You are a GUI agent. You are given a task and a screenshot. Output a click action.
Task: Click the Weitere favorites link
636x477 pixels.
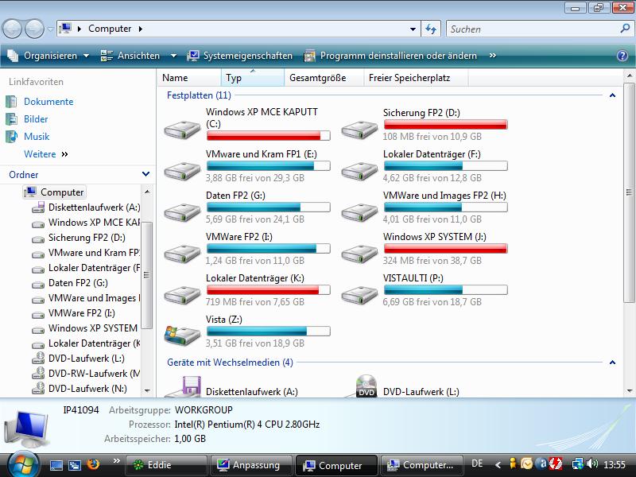pos(40,154)
